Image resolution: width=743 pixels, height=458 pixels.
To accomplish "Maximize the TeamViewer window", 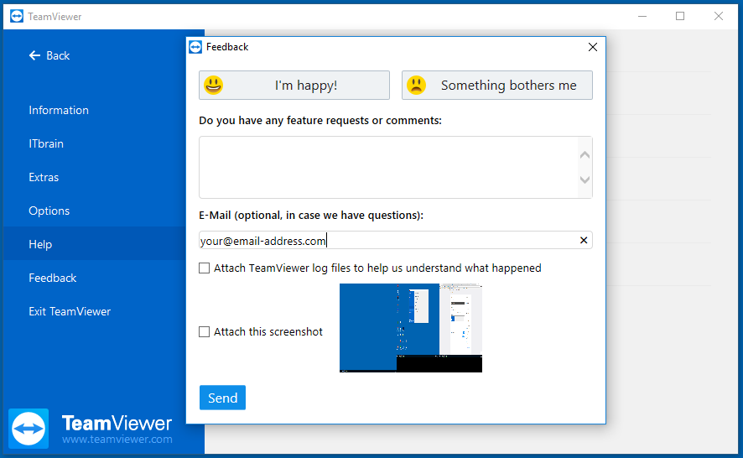I will tap(680, 16).
